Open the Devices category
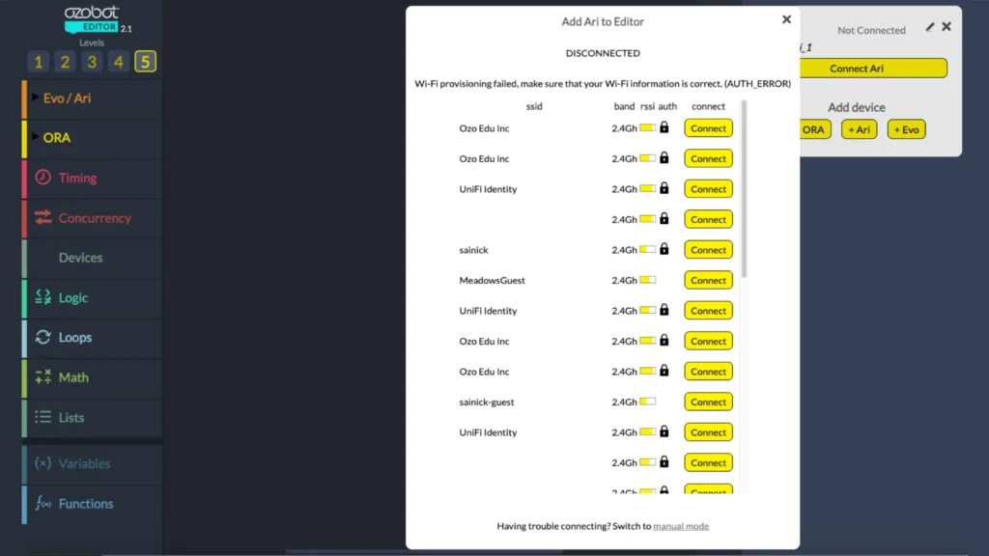Viewport: 989px width, 556px height. click(x=80, y=258)
